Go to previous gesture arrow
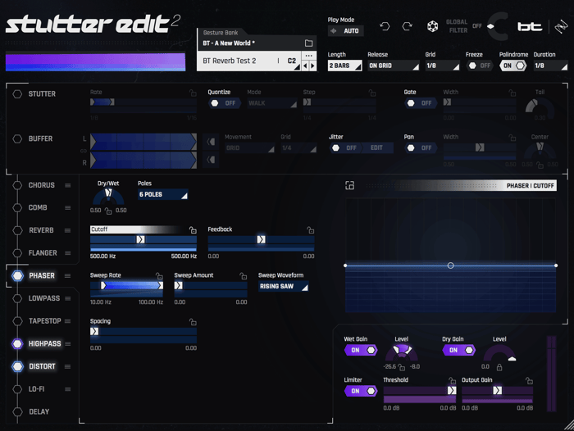Screen dimensions: 574x431 pos(305,66)
